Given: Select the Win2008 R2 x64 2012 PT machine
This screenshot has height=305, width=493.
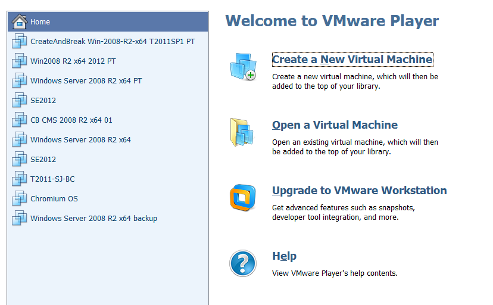Looking at the screenshot, I should coord(73,61).
